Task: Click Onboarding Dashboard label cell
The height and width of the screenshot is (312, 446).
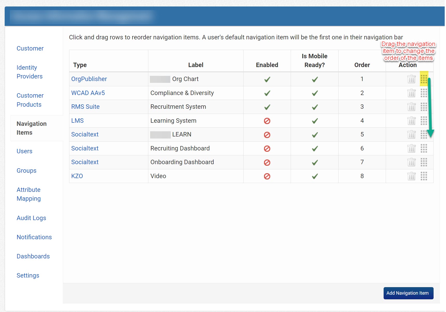Action: 196,162
